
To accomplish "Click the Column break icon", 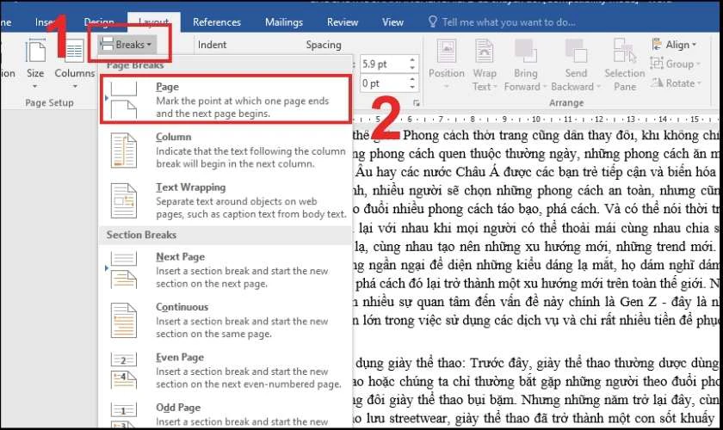I will click(x=124, y=150).
